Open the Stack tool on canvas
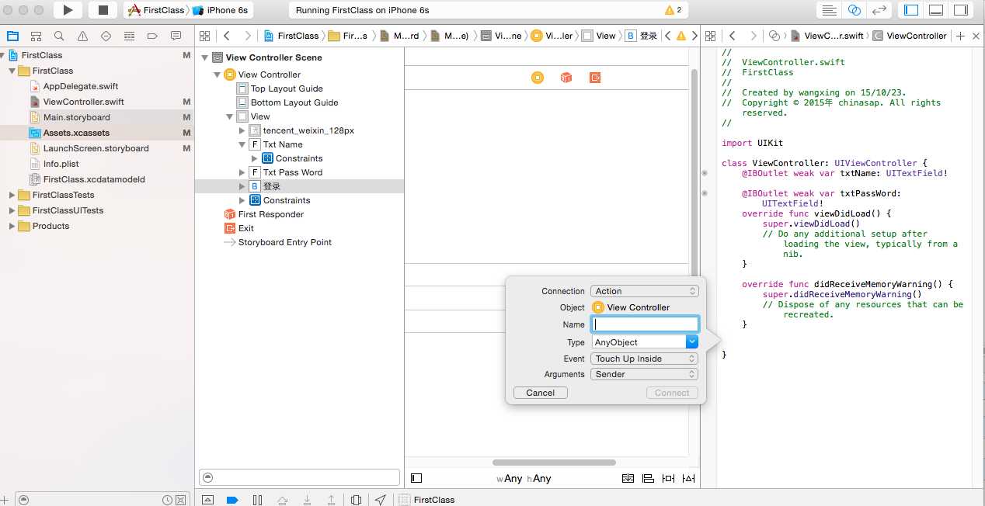 click(x=628, y=478)
